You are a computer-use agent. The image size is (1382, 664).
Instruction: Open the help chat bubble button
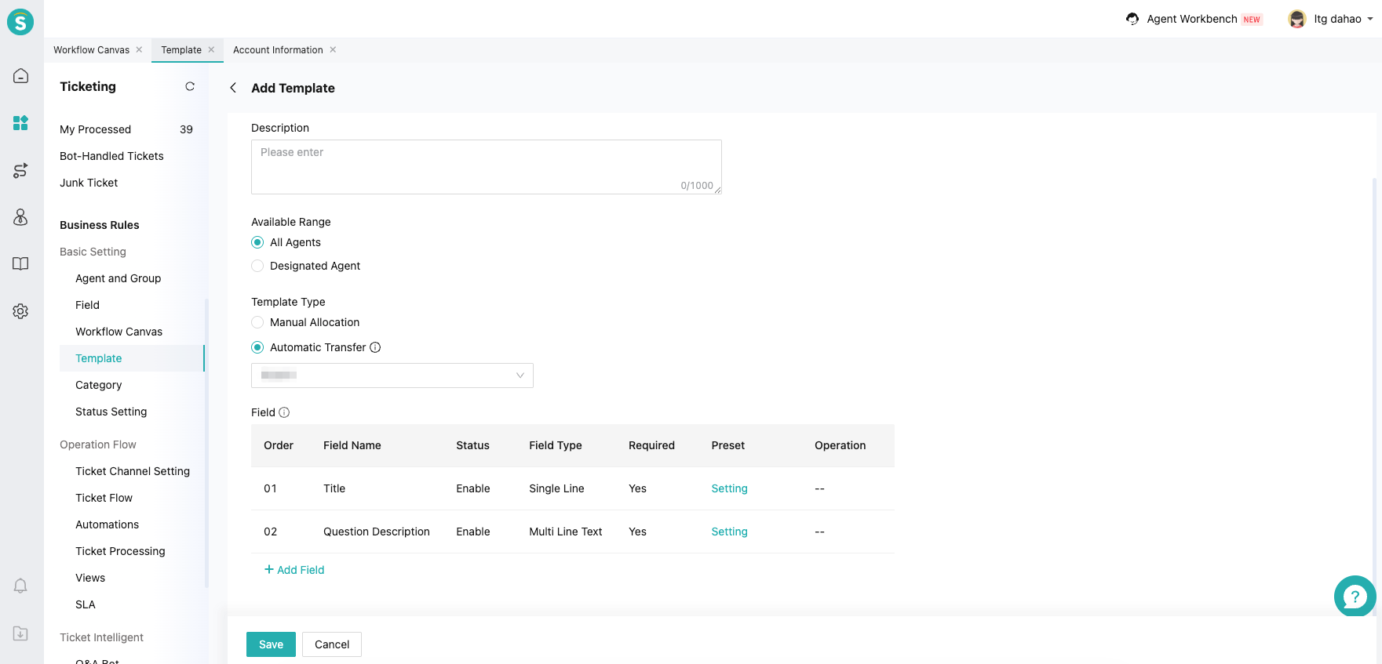click(x=1355, y=597)
